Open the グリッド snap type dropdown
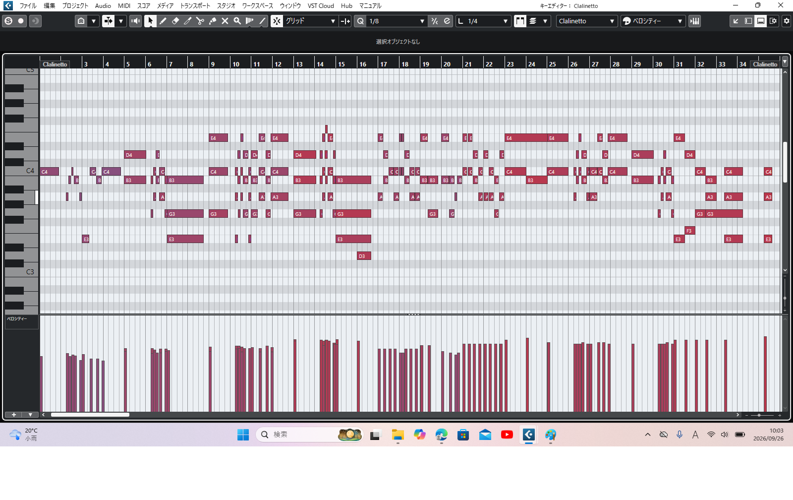This screenshot has width=793, height=500. tap(311, 21)
